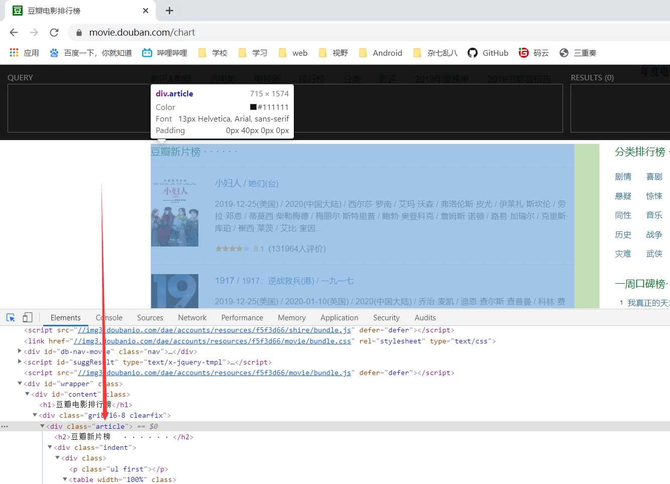Toggle the device toolbar in DevTools
The width and height of the screenshot is (670, 484).
28,317
